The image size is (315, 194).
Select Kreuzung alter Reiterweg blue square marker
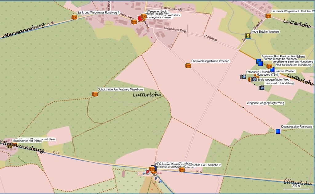pos(278,131)
